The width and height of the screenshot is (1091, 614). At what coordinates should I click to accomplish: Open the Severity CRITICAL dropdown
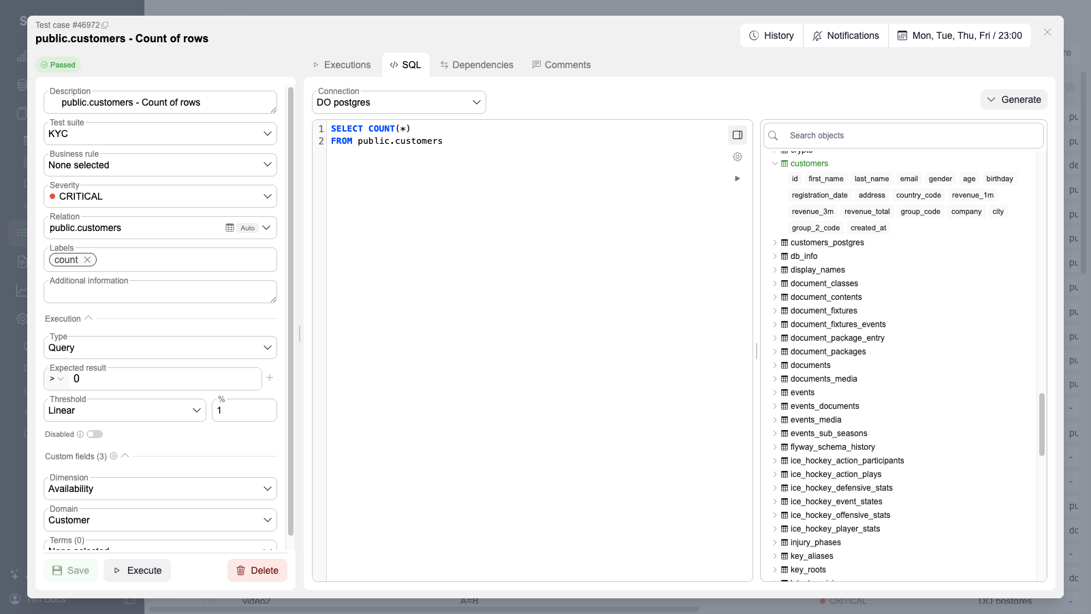pyautogui.click(x=160, y=196)
